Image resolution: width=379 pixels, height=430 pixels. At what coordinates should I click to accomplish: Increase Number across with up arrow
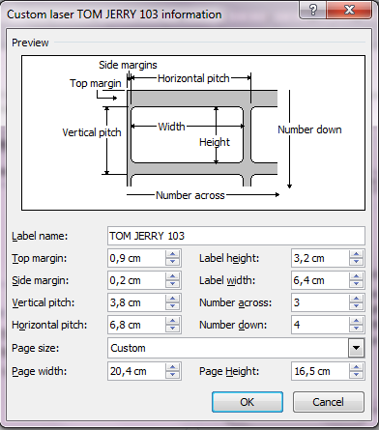(356, 299)
